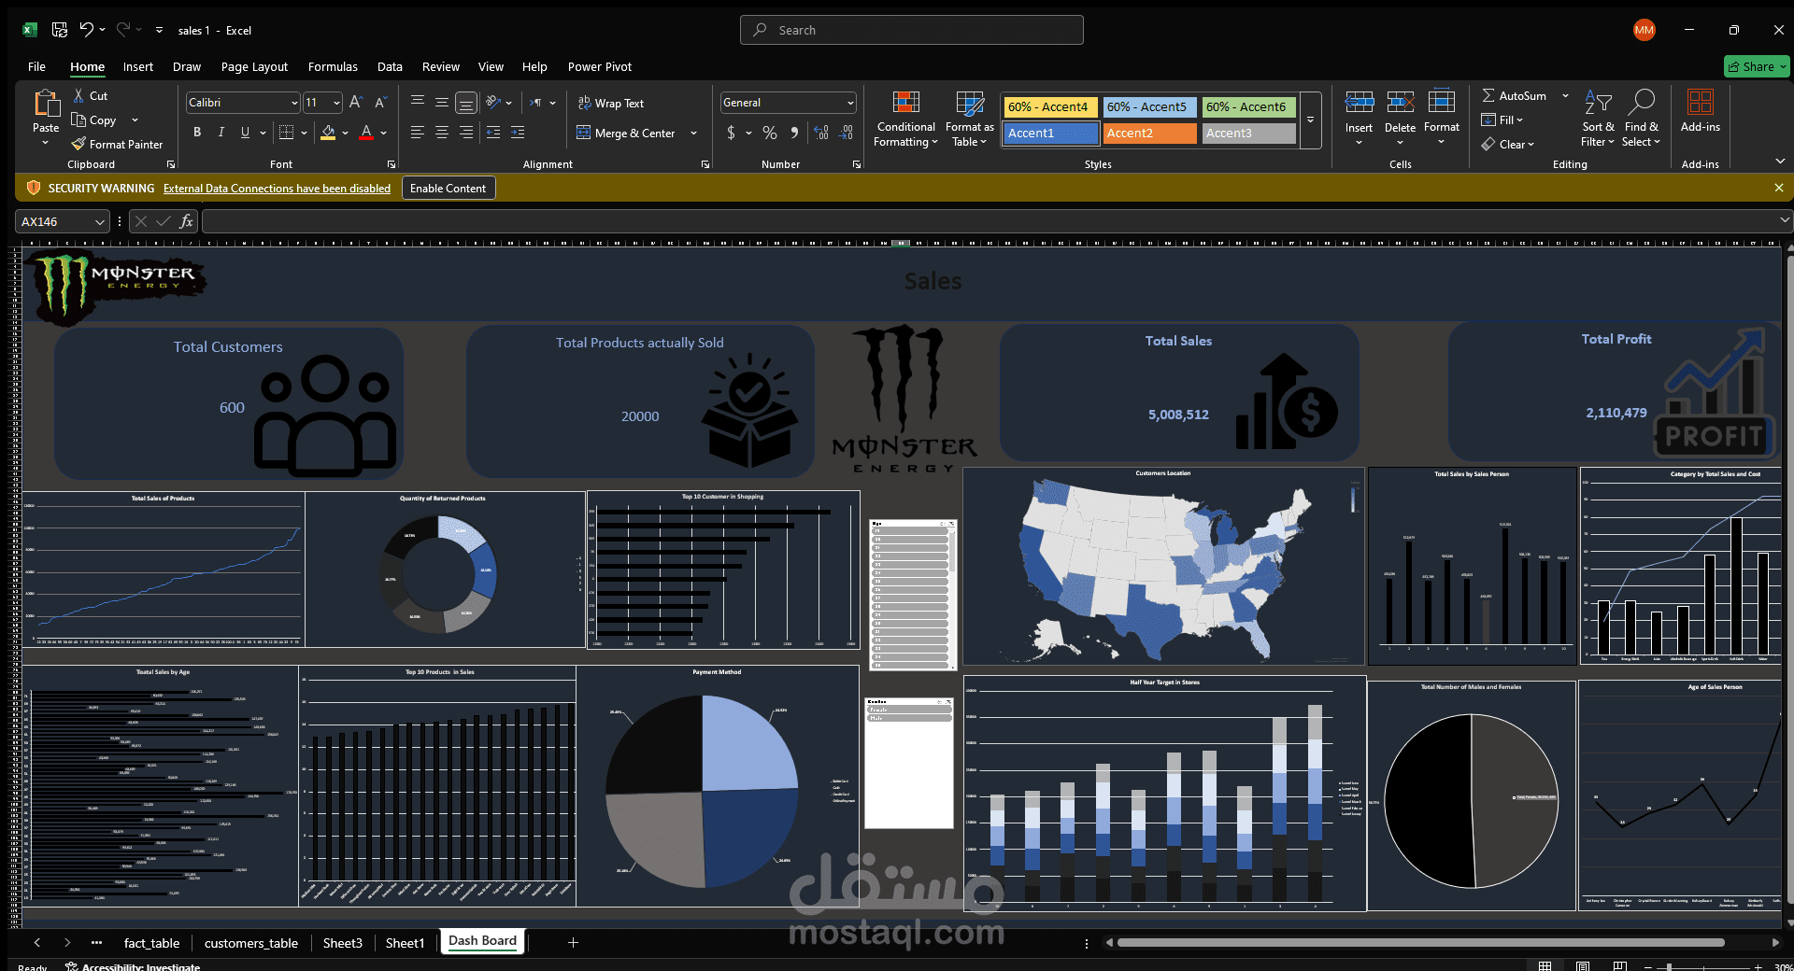Image resolution: width=1794 pixels, height=971 pixels.
Task: Increase font size with the larger A icon
Action: pyautogui.click(x=356, y=103)
